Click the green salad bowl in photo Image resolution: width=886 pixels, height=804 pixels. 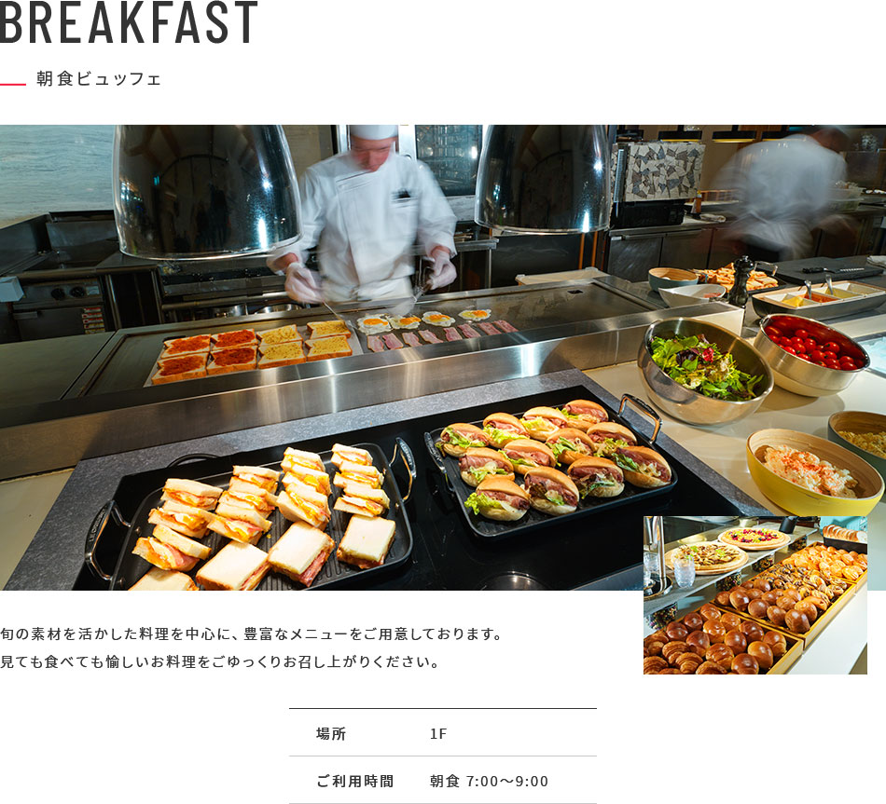(x=705, y=370)
